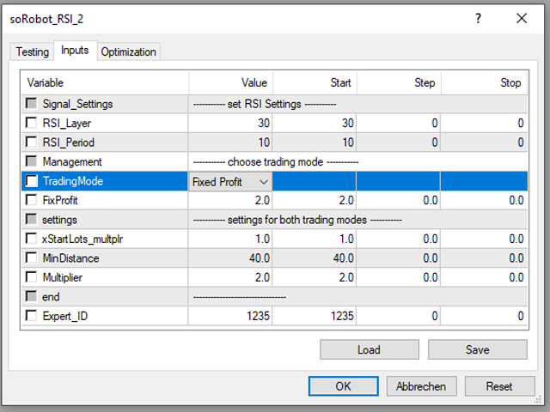This screenshot has width=550, height=412.
Task: Enable the MinDistance checkbox
Action: 31,257
